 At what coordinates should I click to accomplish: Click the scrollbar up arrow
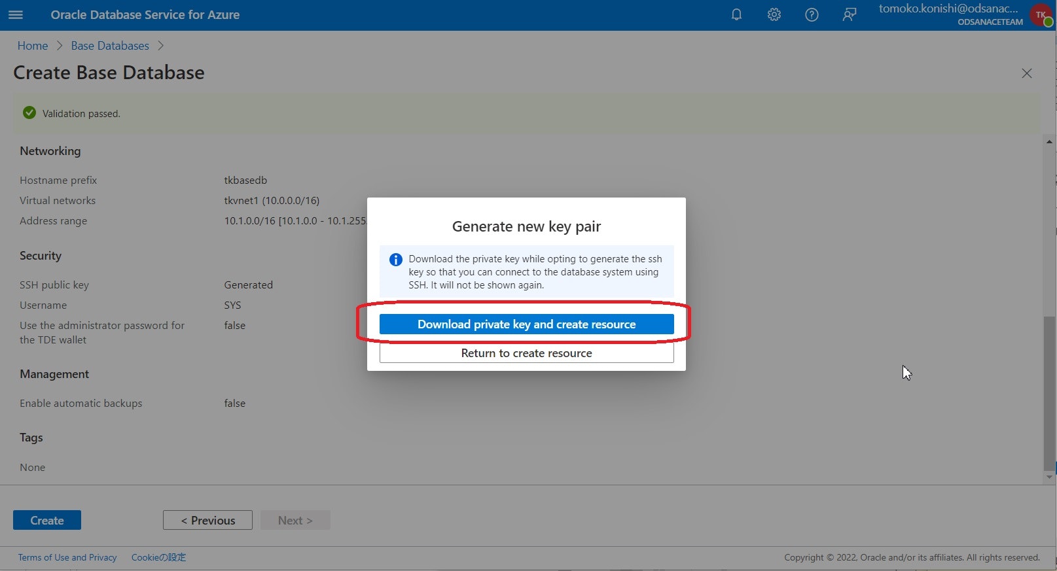[1049, 141]
